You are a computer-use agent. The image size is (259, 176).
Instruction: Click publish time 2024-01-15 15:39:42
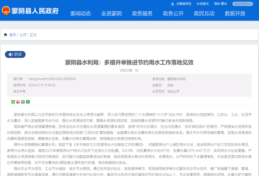tap(42, 85)
